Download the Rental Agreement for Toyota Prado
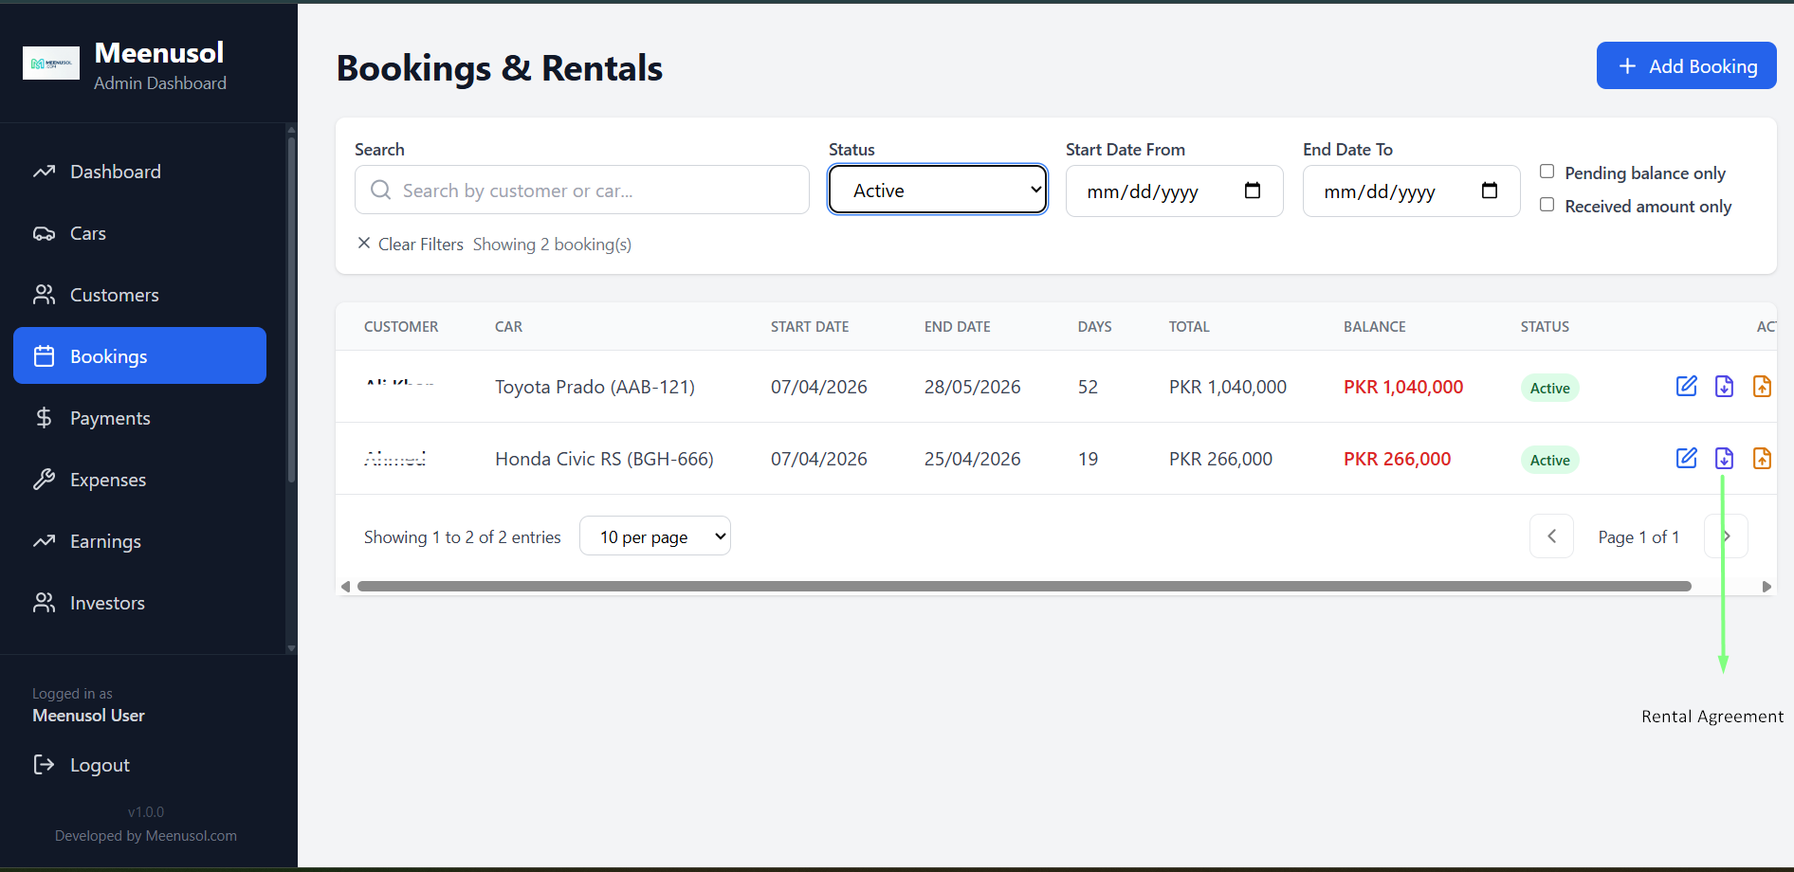1794x872 pixels. tap(1724, 386)
